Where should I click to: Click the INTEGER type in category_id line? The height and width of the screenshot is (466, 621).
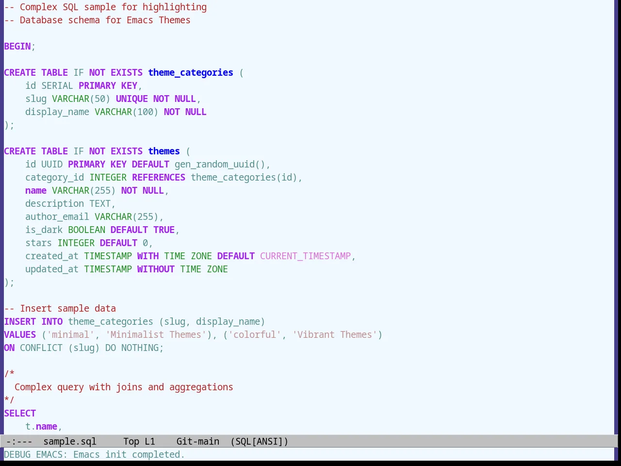(108, 177)
